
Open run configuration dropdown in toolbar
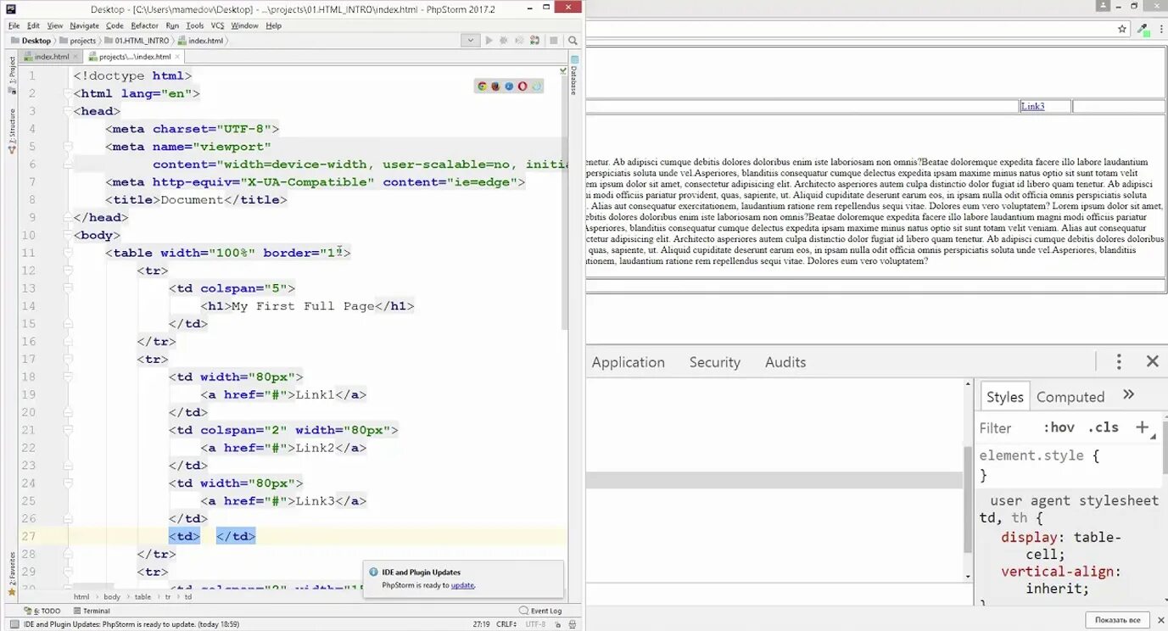pos(471,40)
